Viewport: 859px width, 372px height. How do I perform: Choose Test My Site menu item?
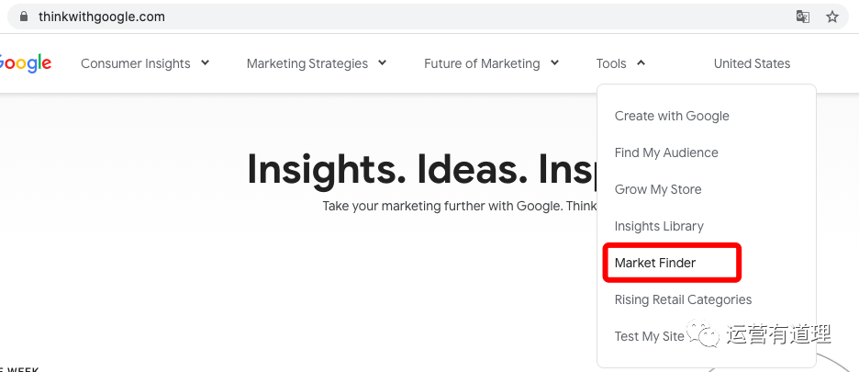(649, 336)
